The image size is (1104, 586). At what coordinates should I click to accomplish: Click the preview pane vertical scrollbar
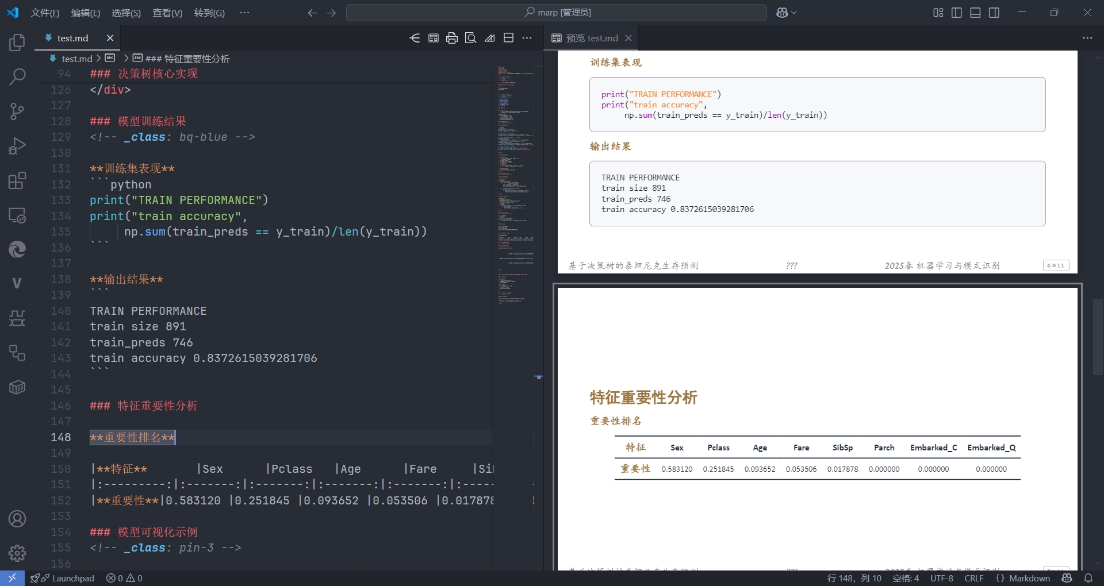(x=1097, y=337)
